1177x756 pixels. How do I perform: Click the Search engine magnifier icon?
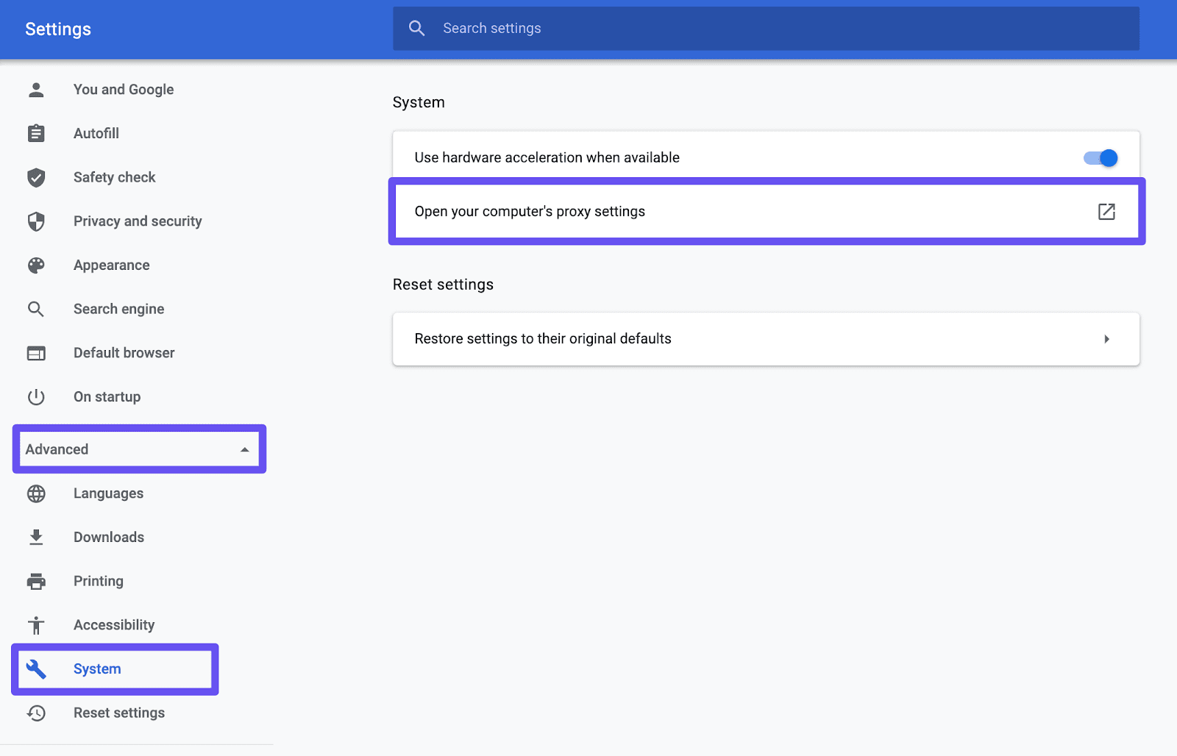[x=35, y=309]
